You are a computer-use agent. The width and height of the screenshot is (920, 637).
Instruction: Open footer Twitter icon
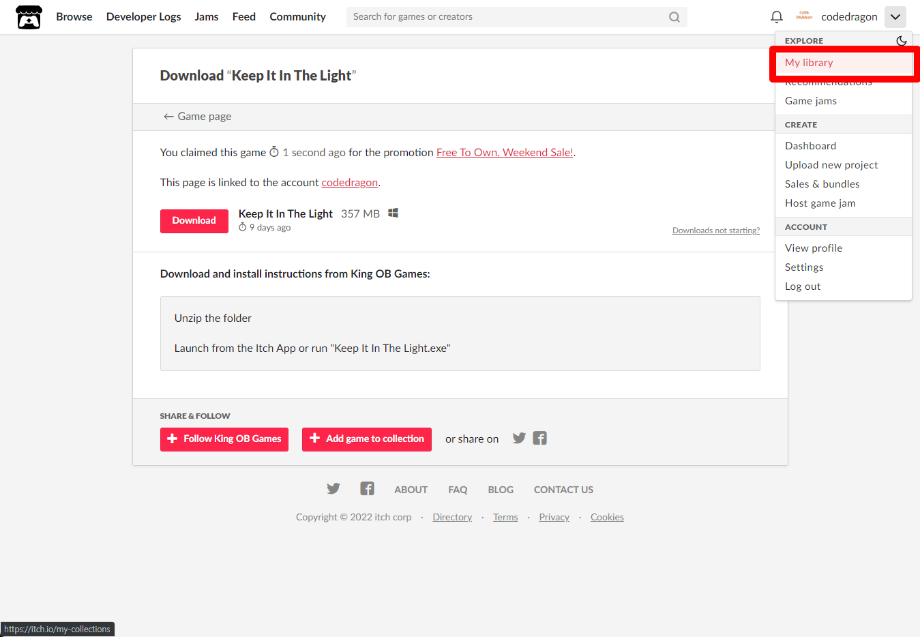pyautogui.click(x=333, y=489)
